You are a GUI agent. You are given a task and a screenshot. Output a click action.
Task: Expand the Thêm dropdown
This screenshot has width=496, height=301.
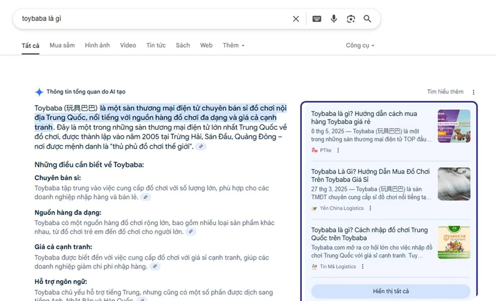(233, 45)
